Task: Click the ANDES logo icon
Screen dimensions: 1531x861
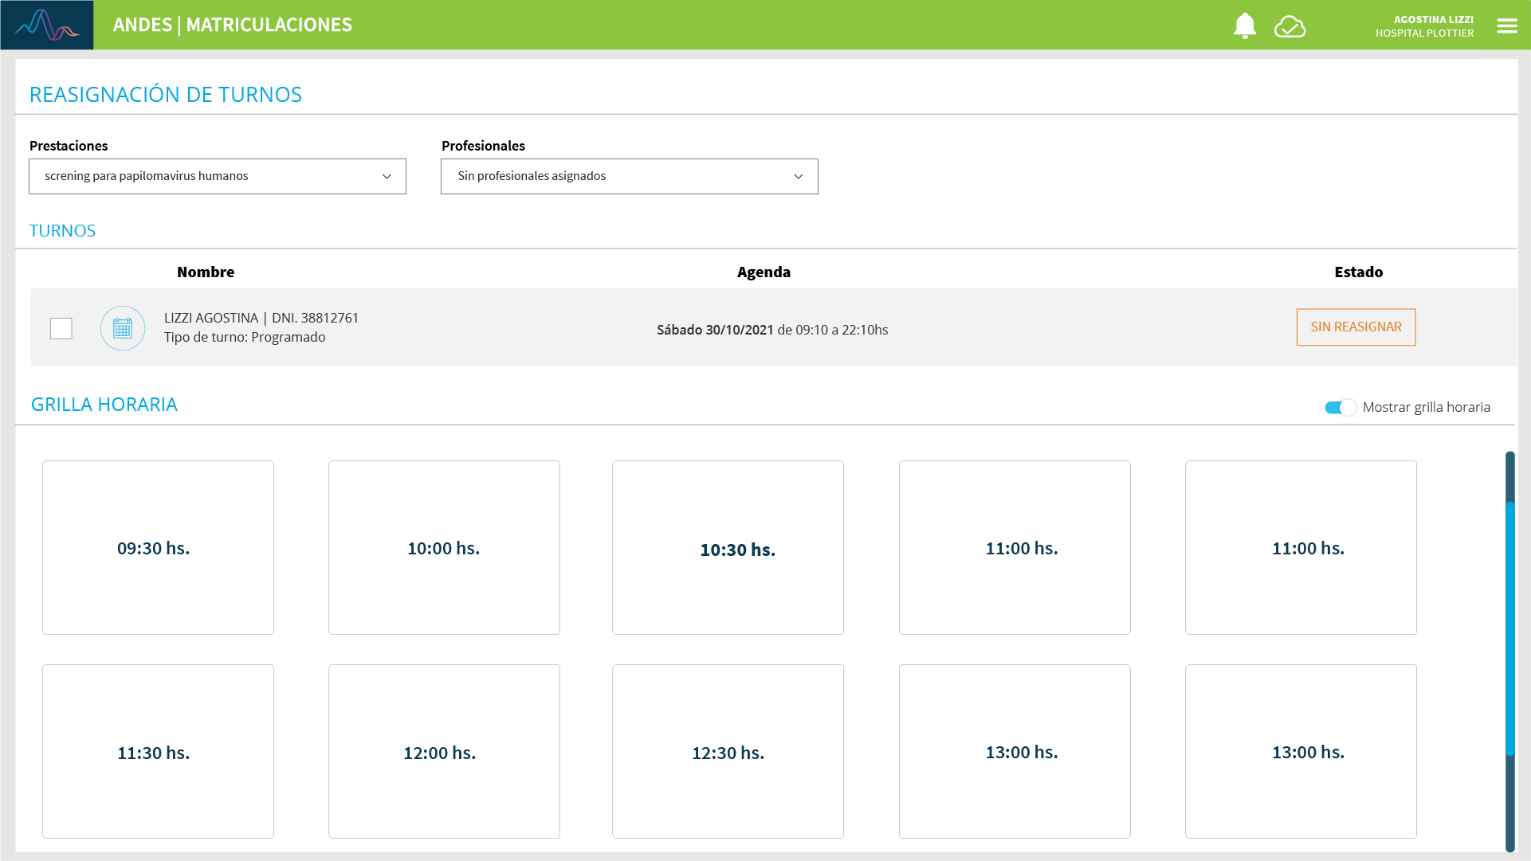Action: point(46,25)
